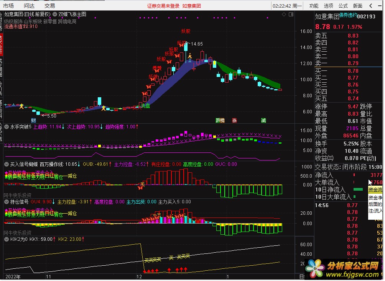The height and width of the screenshot is (281, 385).
Task: Open the indicator dropdown next to 如意集团(日线,前复权)
Action: 55,15
